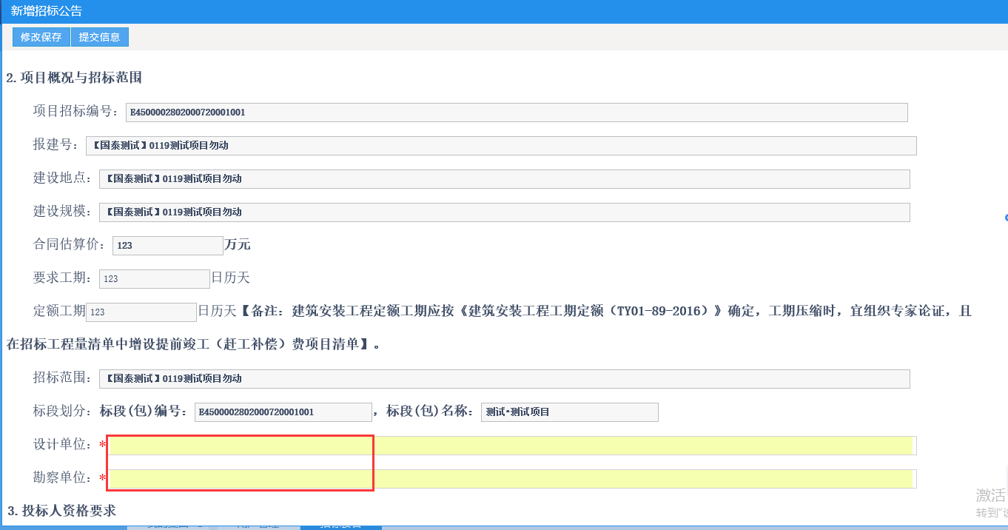Click the required 设计单位 yellow field
Viewport: 1008px width, 530px height.
(x=511, y=446)
